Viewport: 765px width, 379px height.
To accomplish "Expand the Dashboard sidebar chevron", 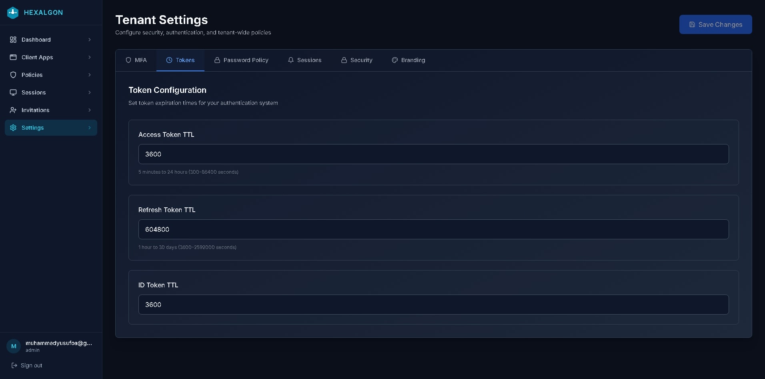I will [x=90, y=40].
